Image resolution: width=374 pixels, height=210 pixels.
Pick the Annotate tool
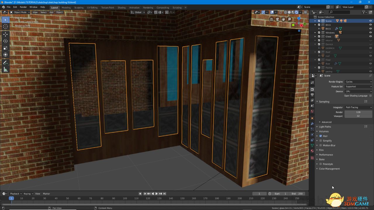6,63
